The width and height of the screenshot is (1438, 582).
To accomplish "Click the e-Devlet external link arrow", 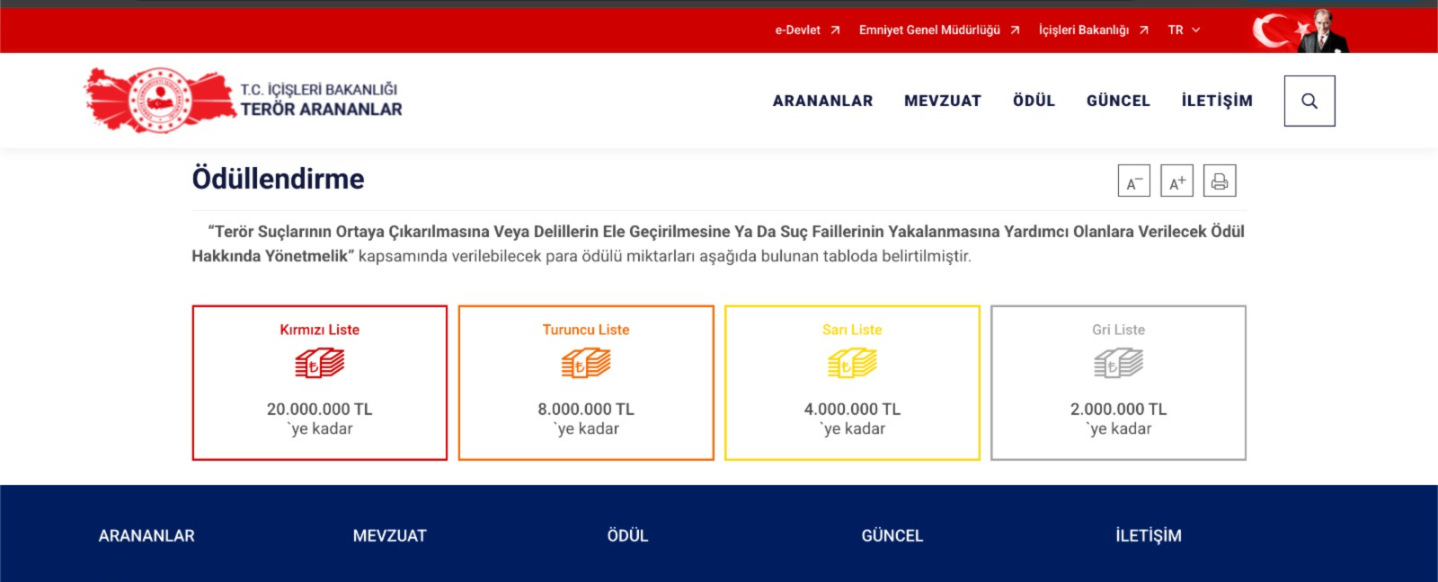I will 835,31.
